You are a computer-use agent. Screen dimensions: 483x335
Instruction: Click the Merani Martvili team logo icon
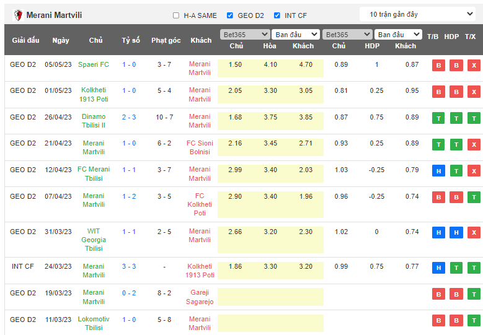[x=18, y=15]
